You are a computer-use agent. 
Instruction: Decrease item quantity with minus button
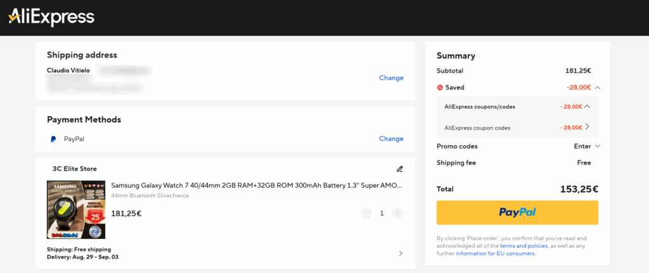(x=367, y=213)
